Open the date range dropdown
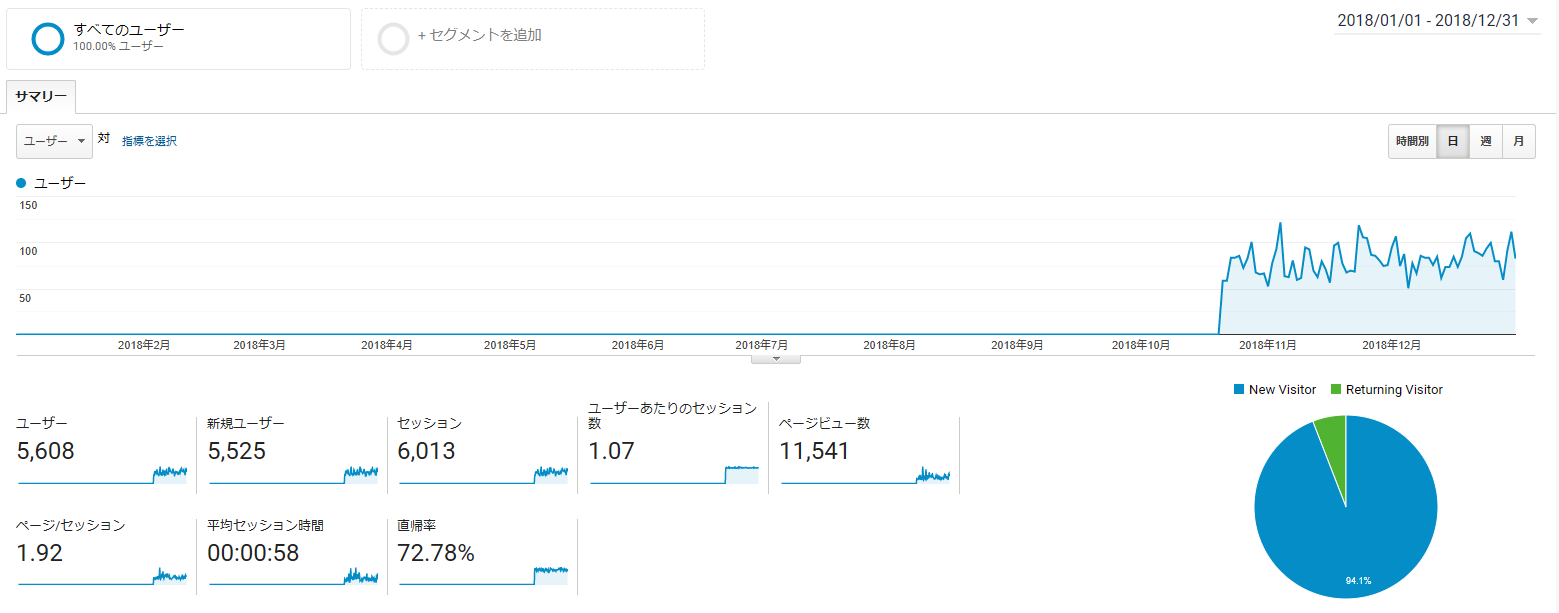Image resolution: width=1559 pixels, height=613 pixels. pyautogui.click(x=1436, y=21)
